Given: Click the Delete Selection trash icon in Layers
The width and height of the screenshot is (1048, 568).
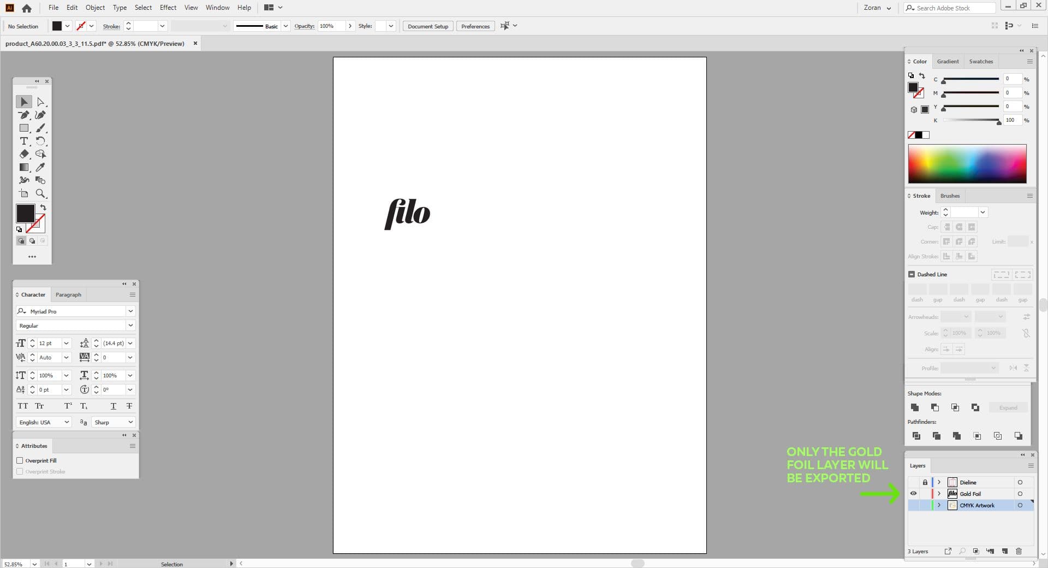Looking at the screenshot, I should (x=1019, y=552).
